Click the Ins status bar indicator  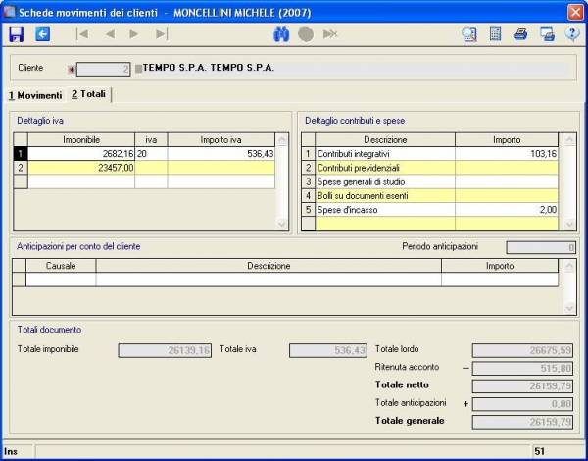(x=11, y=451)
